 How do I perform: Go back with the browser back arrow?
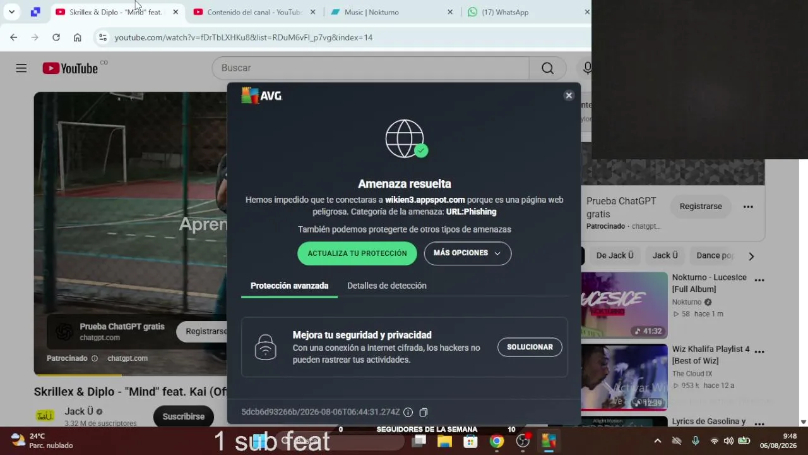pos(14,37)
